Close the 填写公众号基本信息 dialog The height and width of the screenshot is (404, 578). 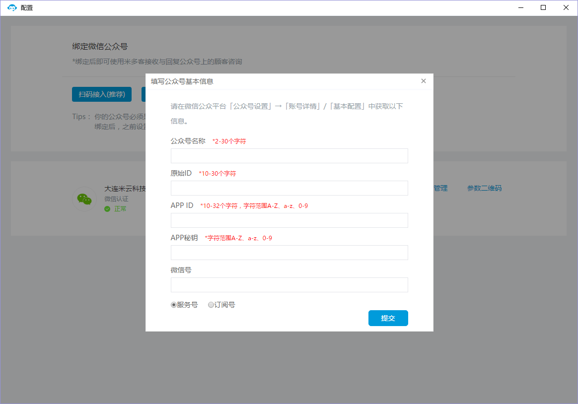[x=424, y=81]
